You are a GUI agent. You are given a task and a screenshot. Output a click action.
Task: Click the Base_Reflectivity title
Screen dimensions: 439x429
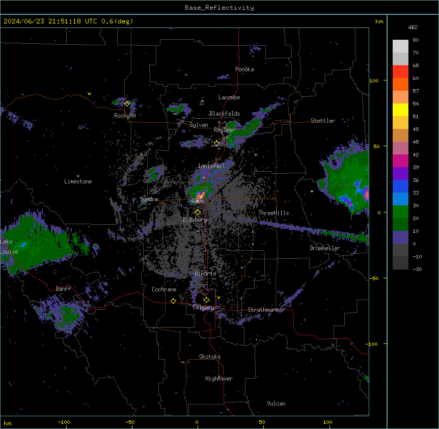point(220,8)
